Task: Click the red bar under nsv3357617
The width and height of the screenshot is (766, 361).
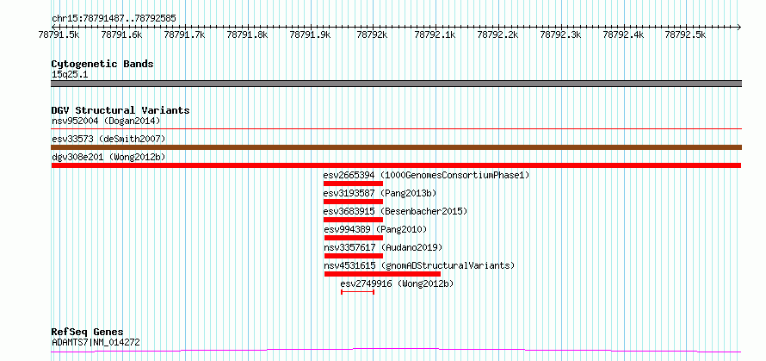Action: [354, 256]
